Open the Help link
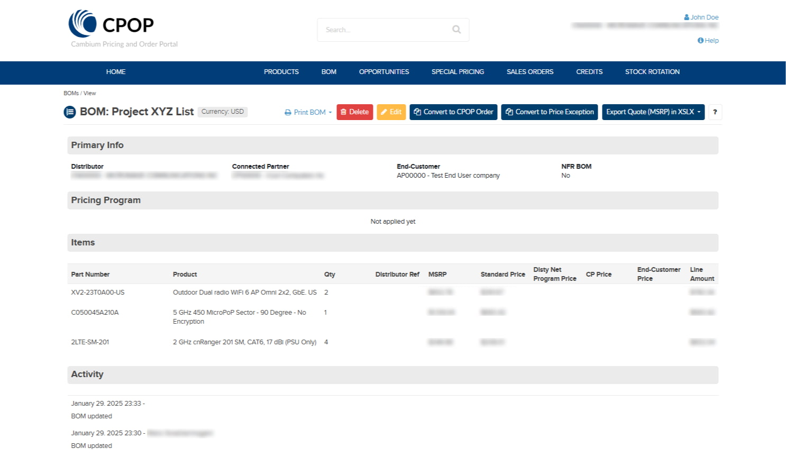The width and height of the screenshot is (786, 457). click(711, 41)
